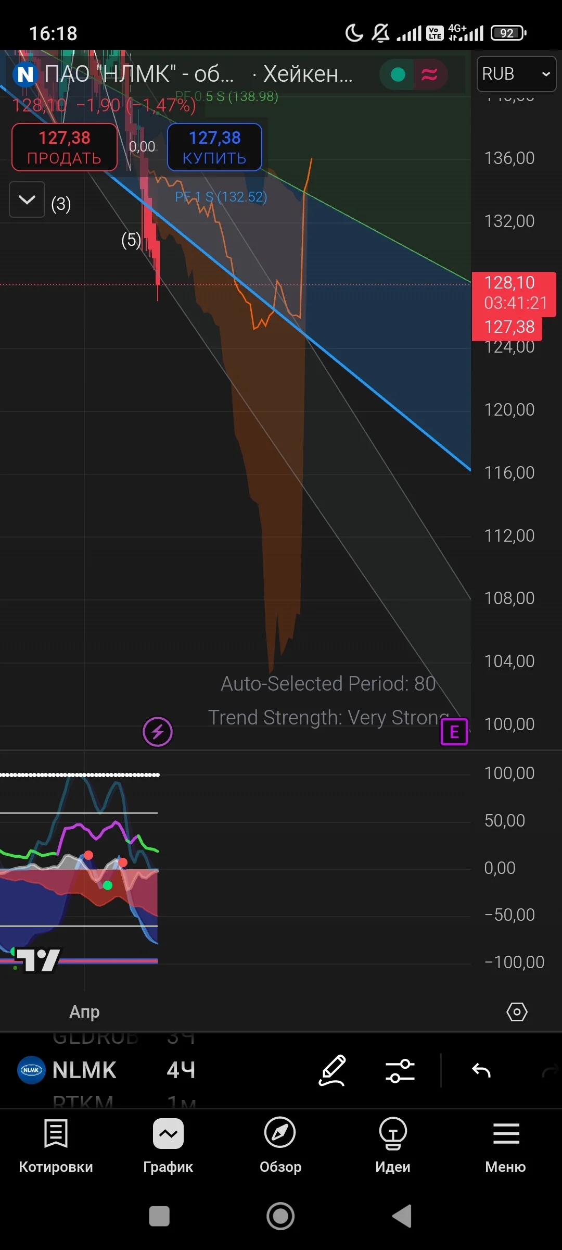The image size is (562, 1250).
Task: Tap the purple lightning bolt marker
Action: [x=158, y=732]
